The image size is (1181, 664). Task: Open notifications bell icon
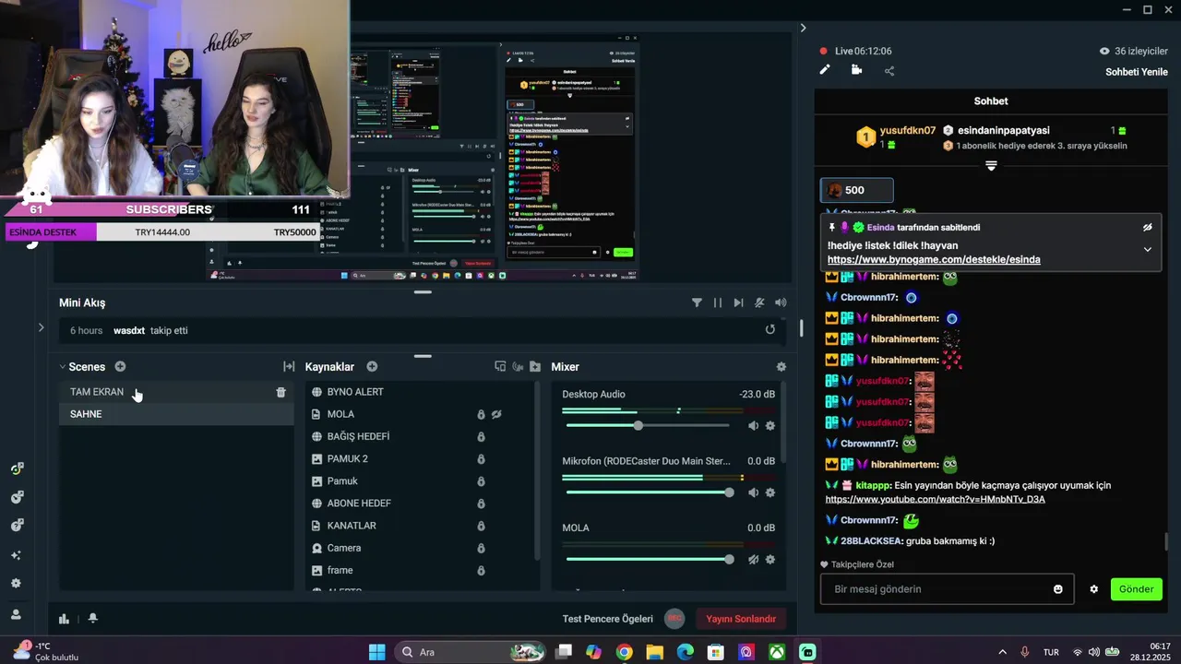pyautogui.click(x=93, y=619)
